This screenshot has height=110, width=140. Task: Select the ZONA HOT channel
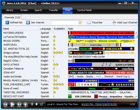(x=9, y=73)
